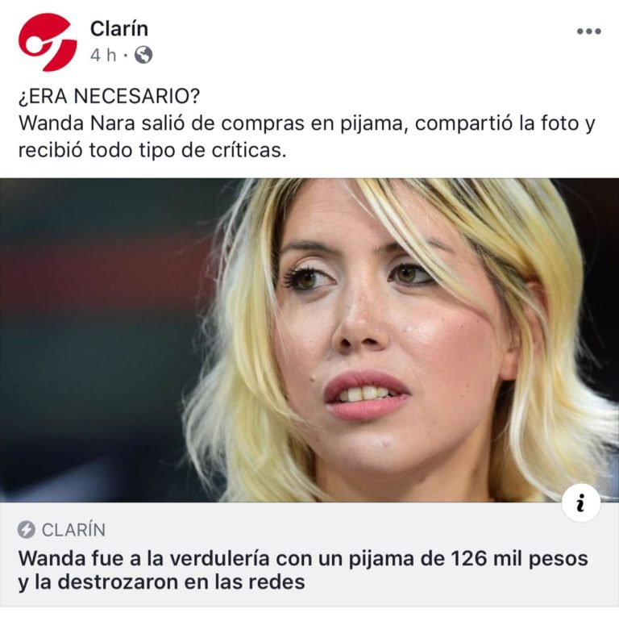Open the article photo of the blonde woman

click(x=309, y=340)
